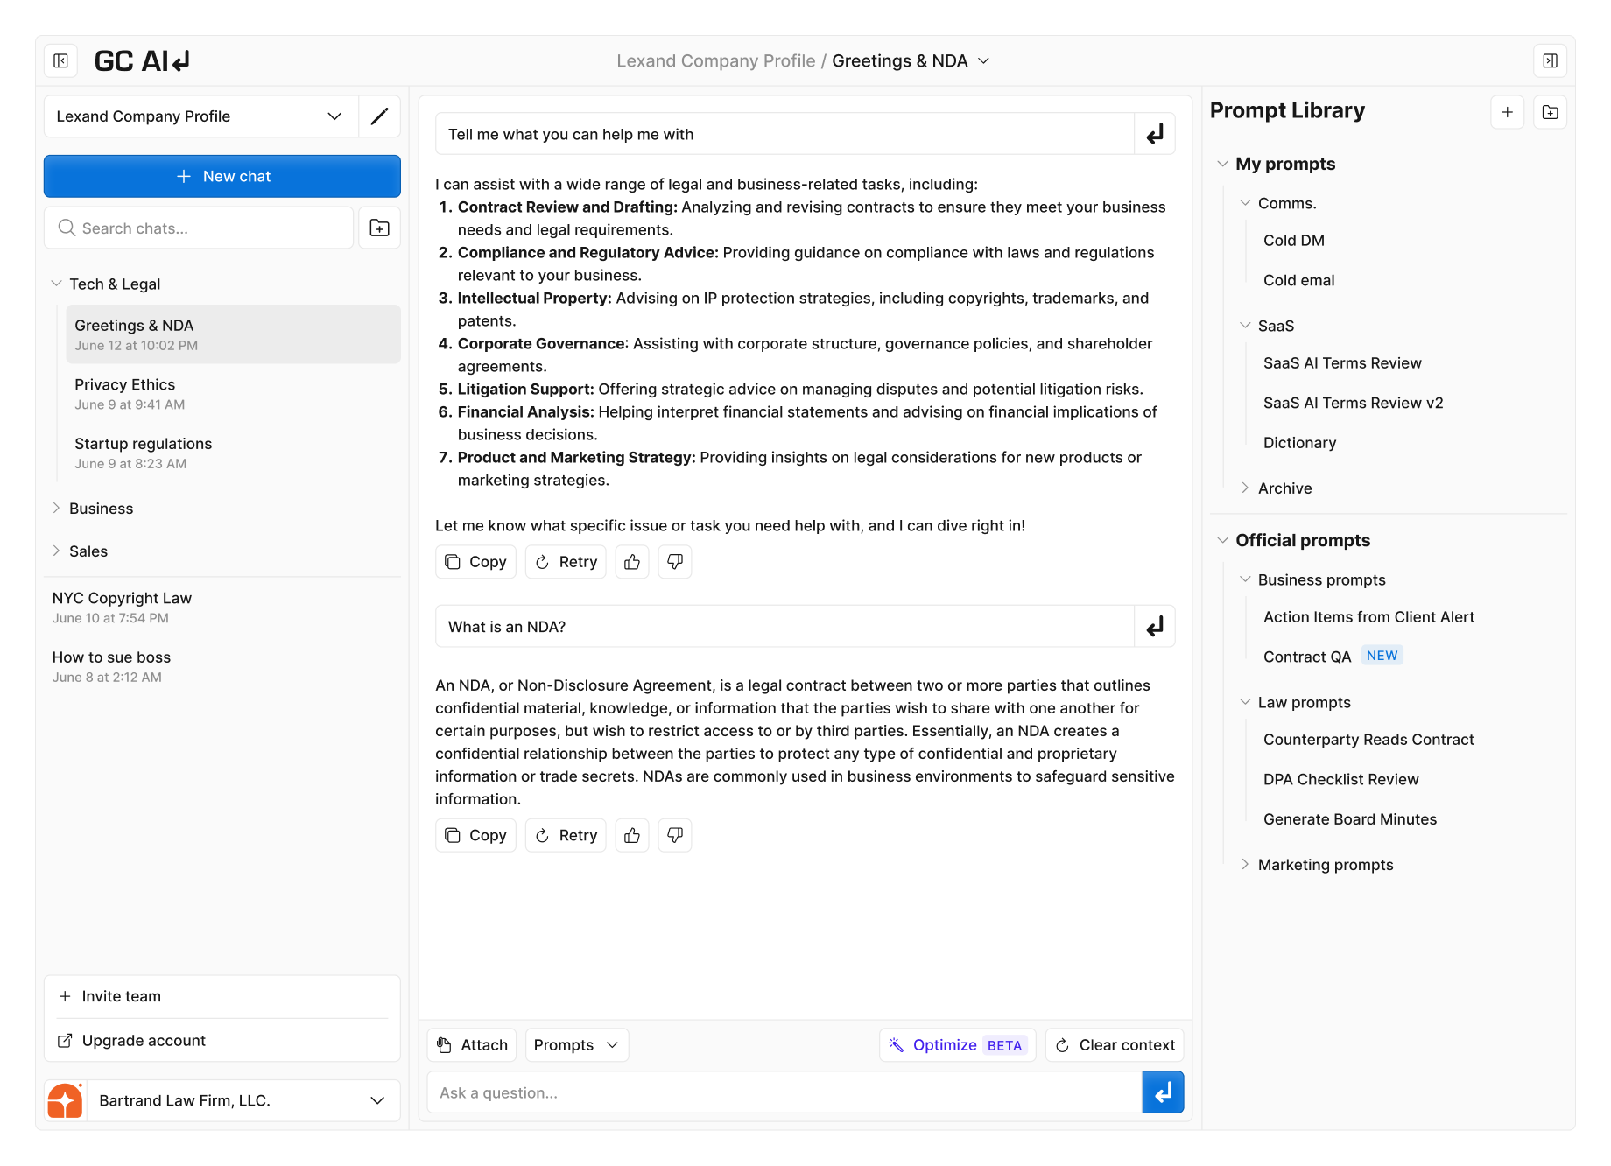Collapse the Comms. prompt folder
The width and height of the screenshot is (1611, 1166).
point(1245,203)
